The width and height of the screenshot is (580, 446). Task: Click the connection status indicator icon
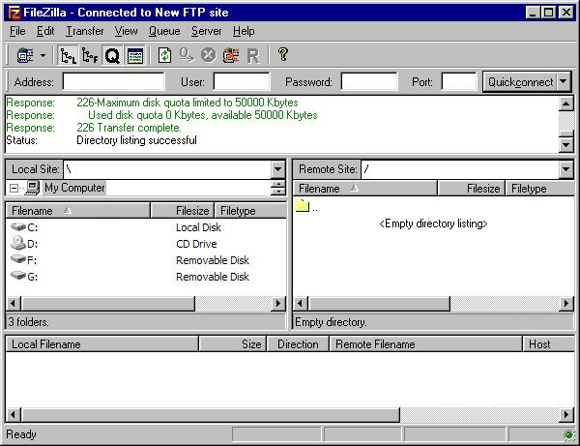tap(568, 434)
